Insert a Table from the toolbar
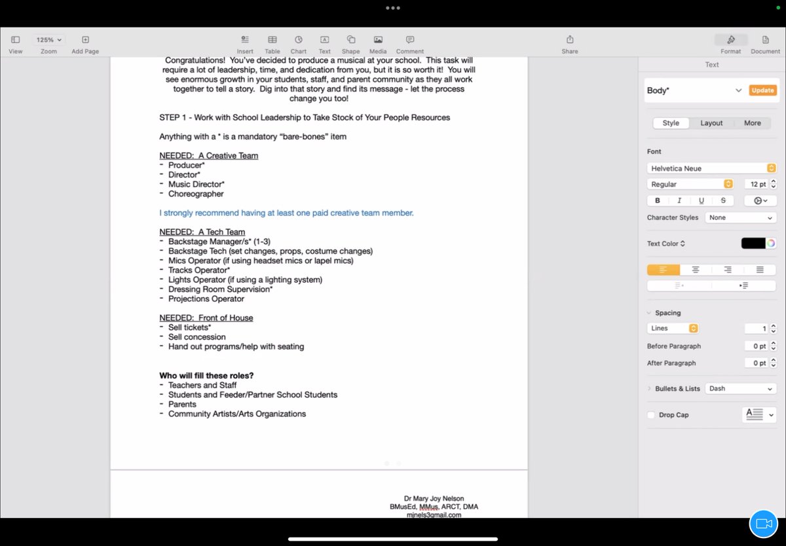Image resolution: width=786 pixels, height=546 pixels. click(272, 40)
